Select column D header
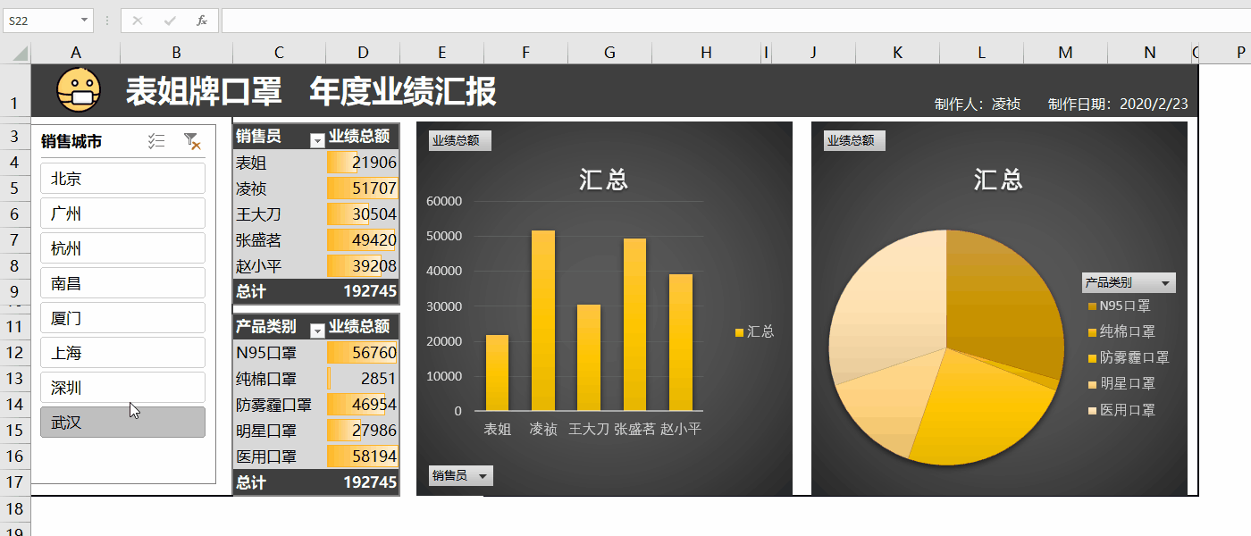1251x536 pixels. (x=363, y=54)
